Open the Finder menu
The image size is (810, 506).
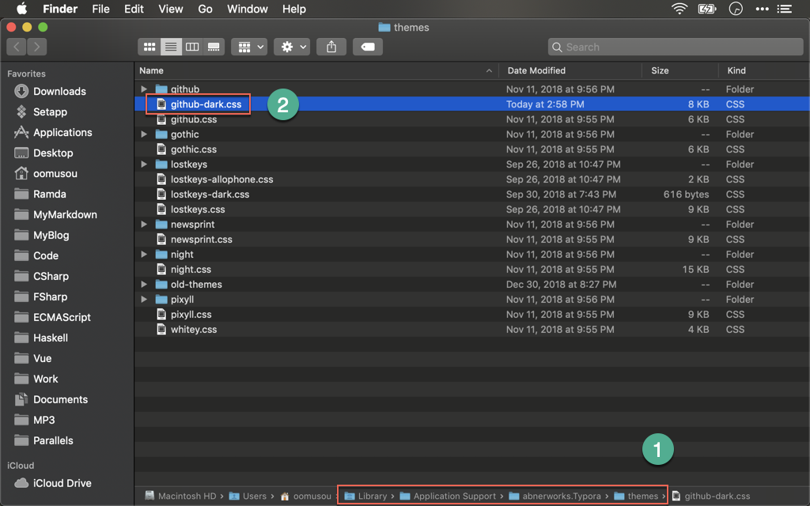coord(60,9)
